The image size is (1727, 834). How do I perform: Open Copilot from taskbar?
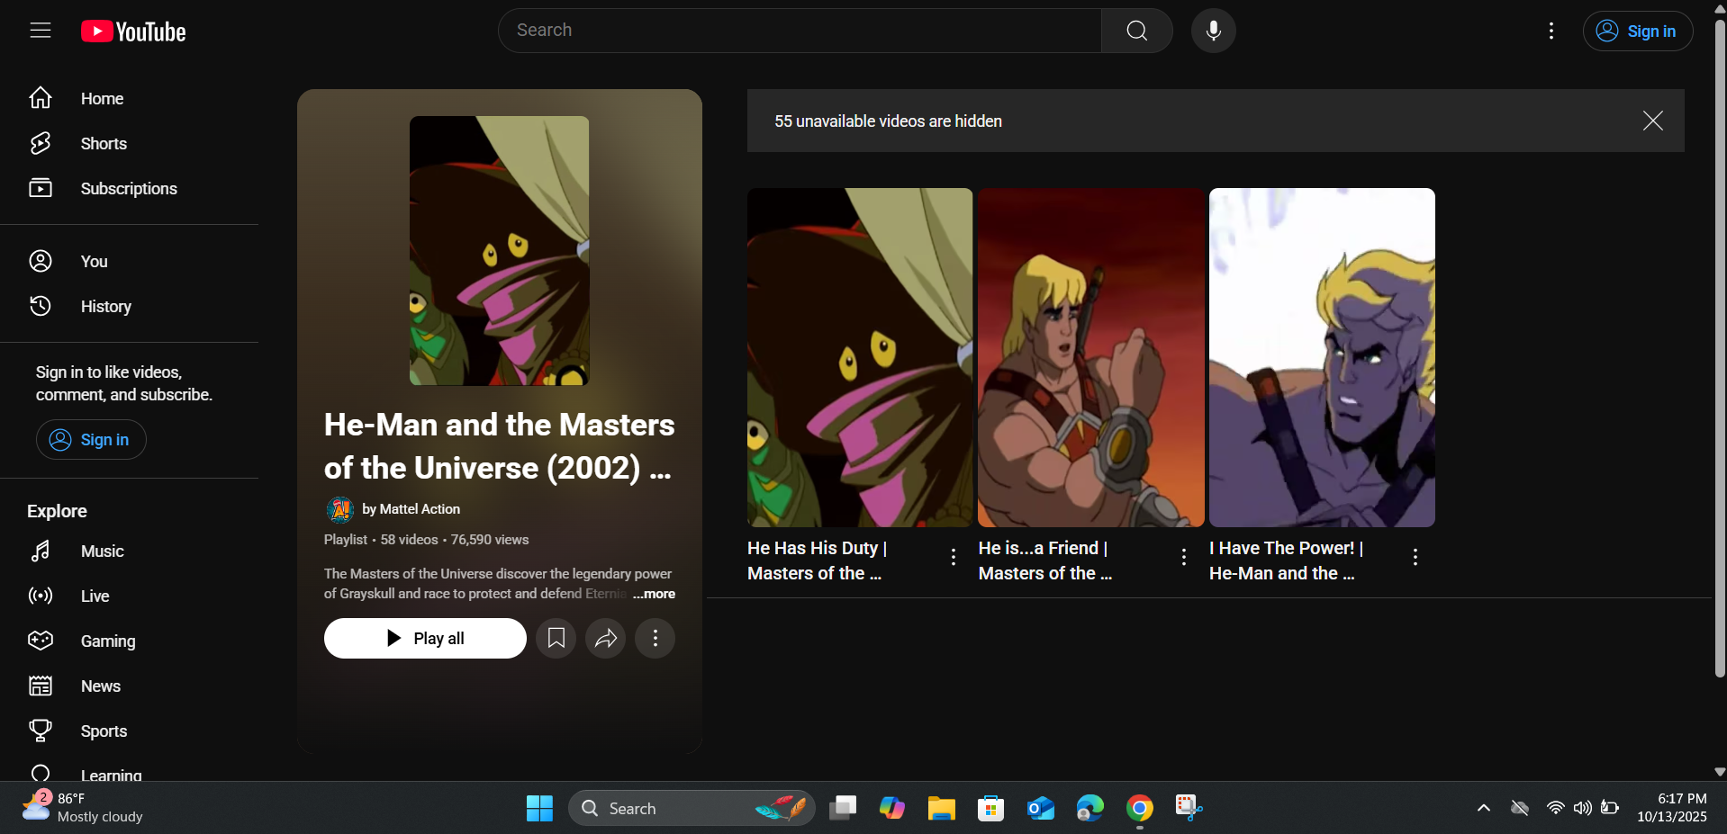tap(892, 808)
